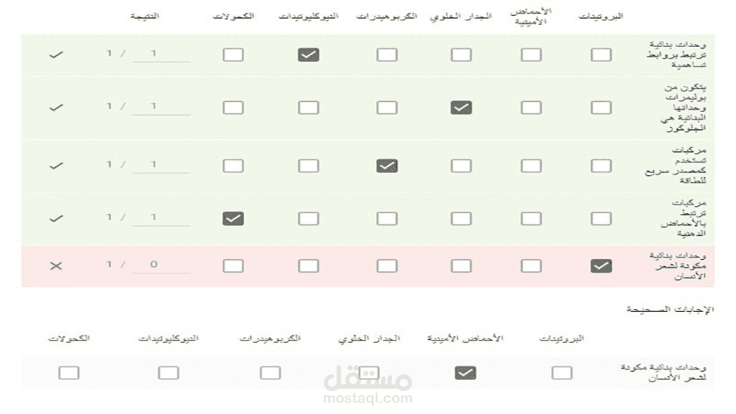Uncheck الكحولات in the fatty acids row

(x=233, y=218)
